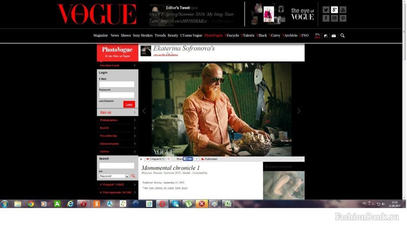The width and height of the screenshot is (407, 229).
Task: Open Pics of the Day sidebar section
Action: (x=118, y=136)
